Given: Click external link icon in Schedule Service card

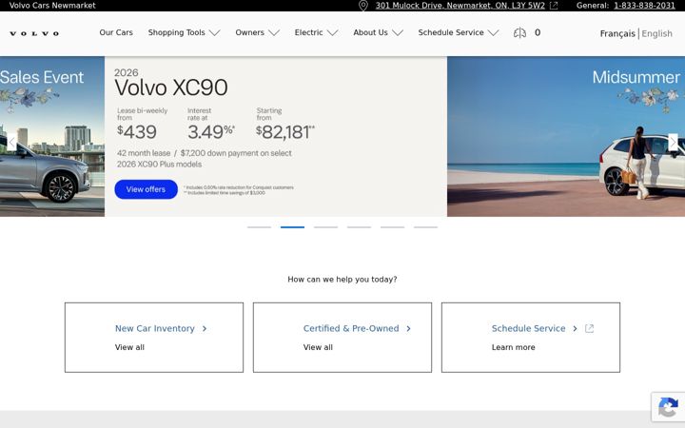Looking at the screenshot, I should click(589, 328).
